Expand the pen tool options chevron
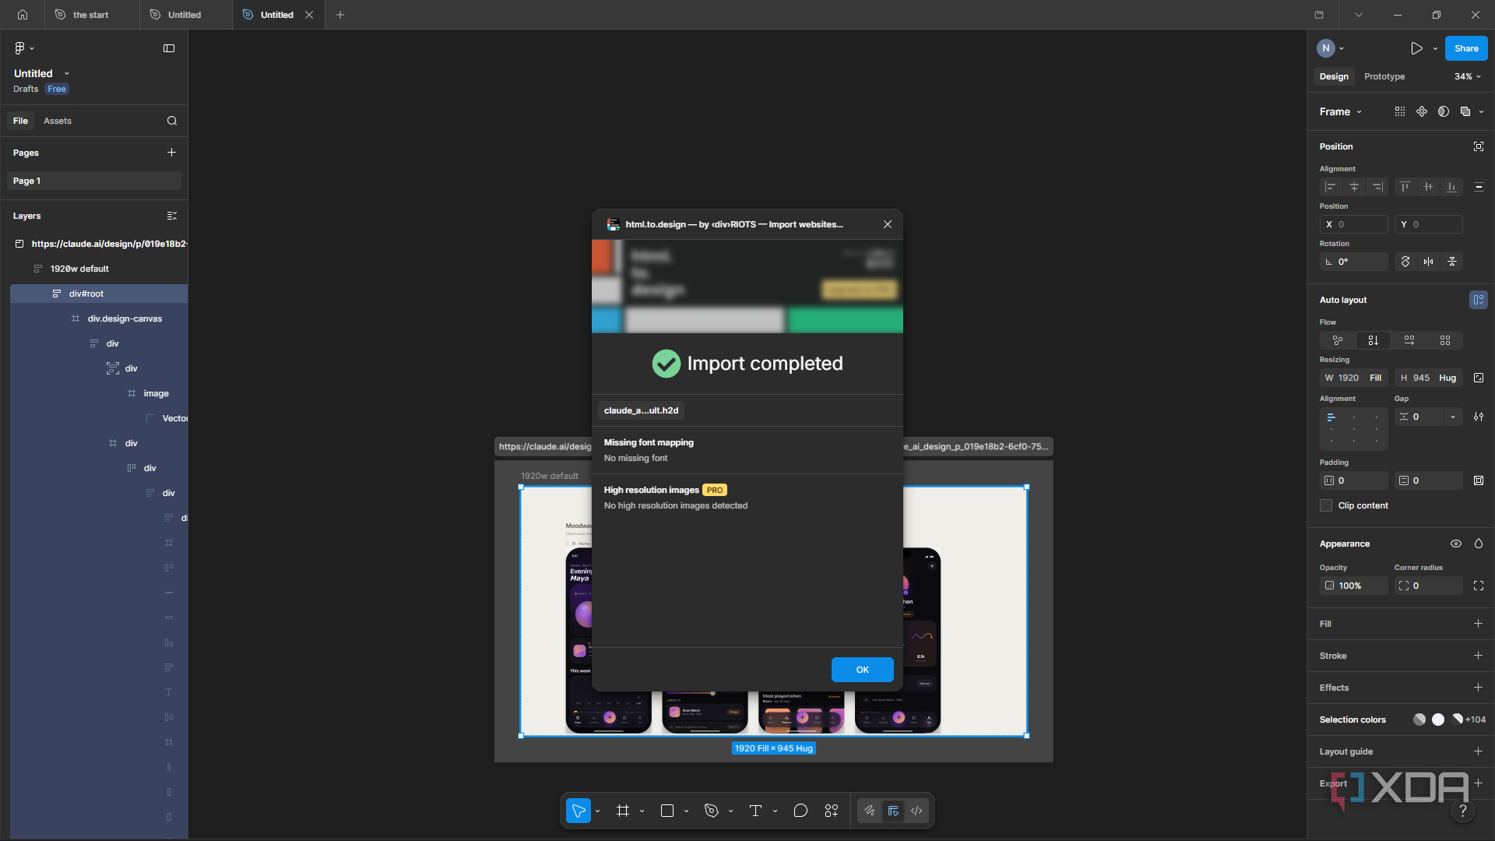 tap(730, 811)
